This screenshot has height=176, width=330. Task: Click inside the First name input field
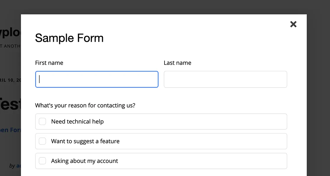97,79
